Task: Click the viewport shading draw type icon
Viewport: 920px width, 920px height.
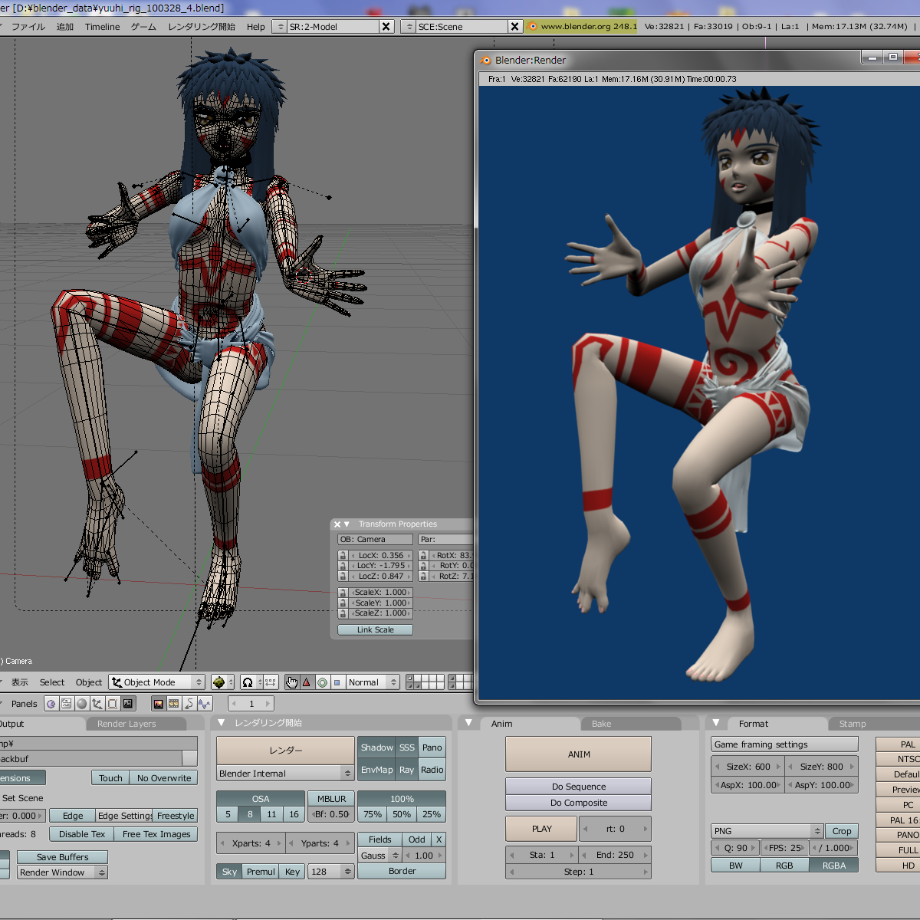Action: tap(222, 682)
